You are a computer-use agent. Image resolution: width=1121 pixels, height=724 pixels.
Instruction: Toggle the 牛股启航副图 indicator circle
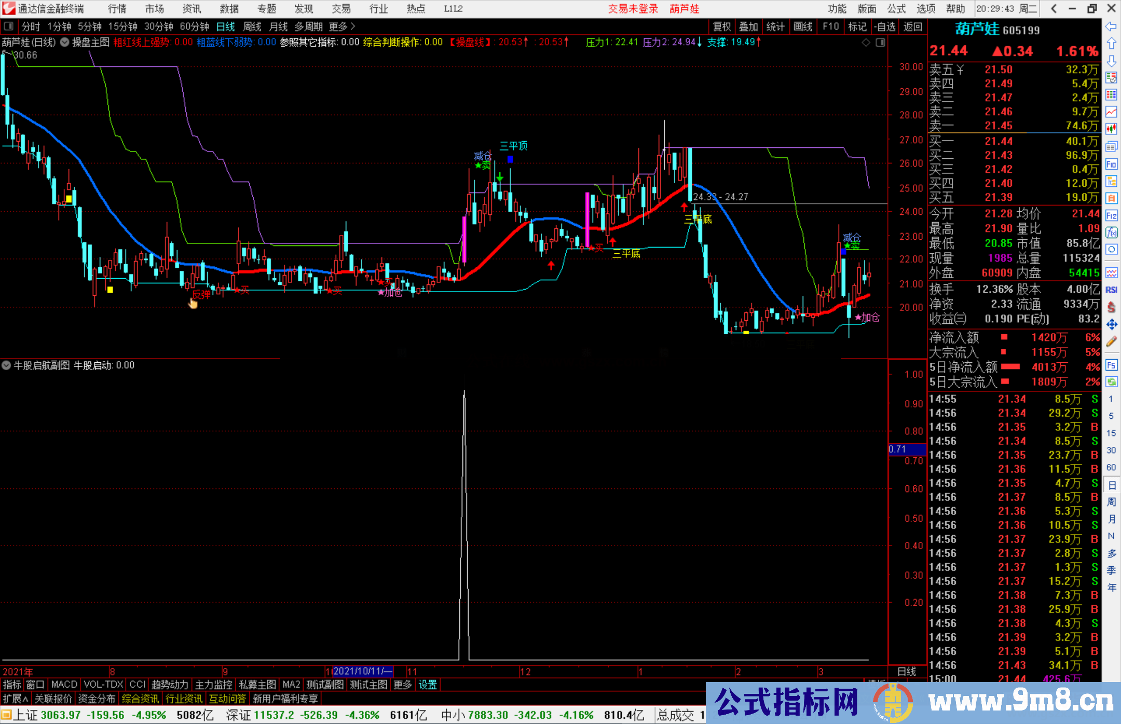(6, 365)
